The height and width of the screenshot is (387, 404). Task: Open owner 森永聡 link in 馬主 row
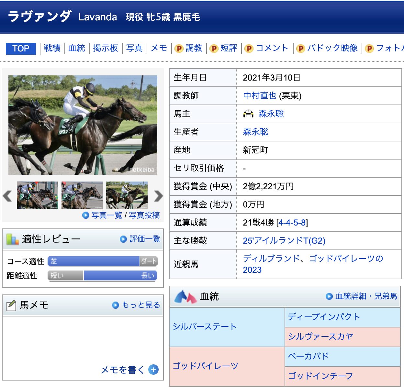click(271, 114)
